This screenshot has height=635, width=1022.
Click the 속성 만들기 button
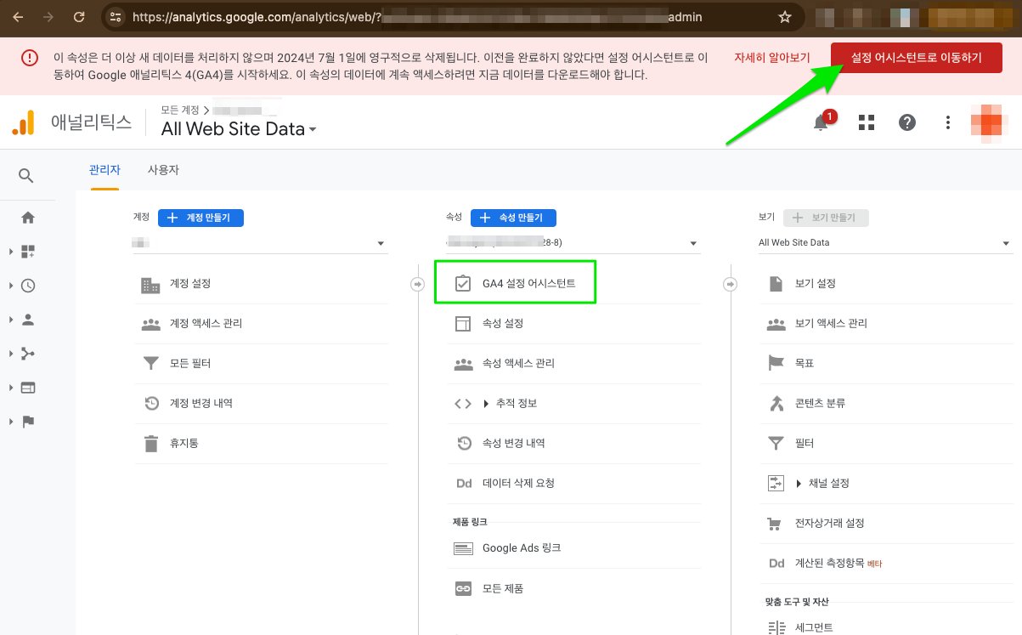(x=513, y=218)
